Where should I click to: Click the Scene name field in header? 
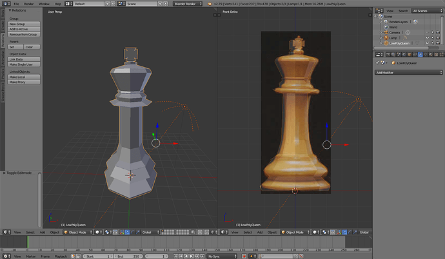(142, 4)
